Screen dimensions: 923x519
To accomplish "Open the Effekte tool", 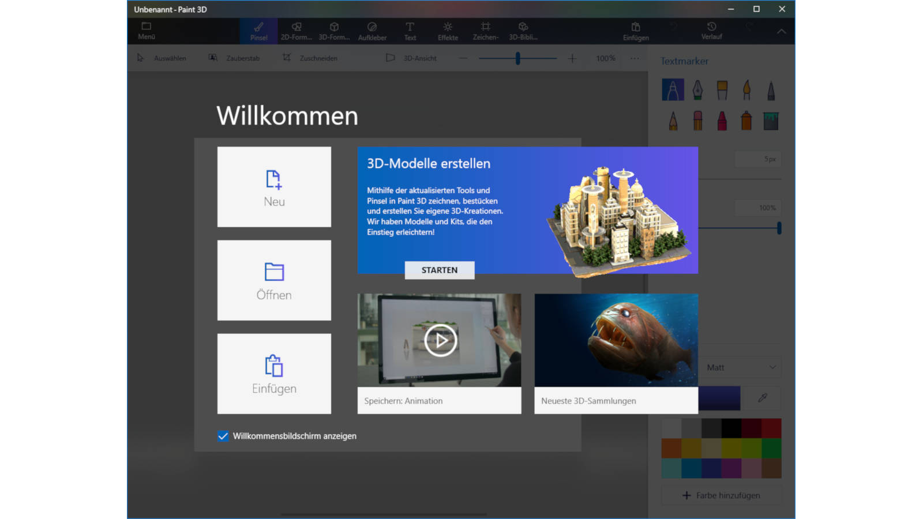I will pos(448,31).
